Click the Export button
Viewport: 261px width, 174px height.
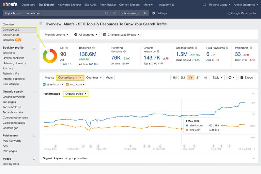click(x=247, y=78)
